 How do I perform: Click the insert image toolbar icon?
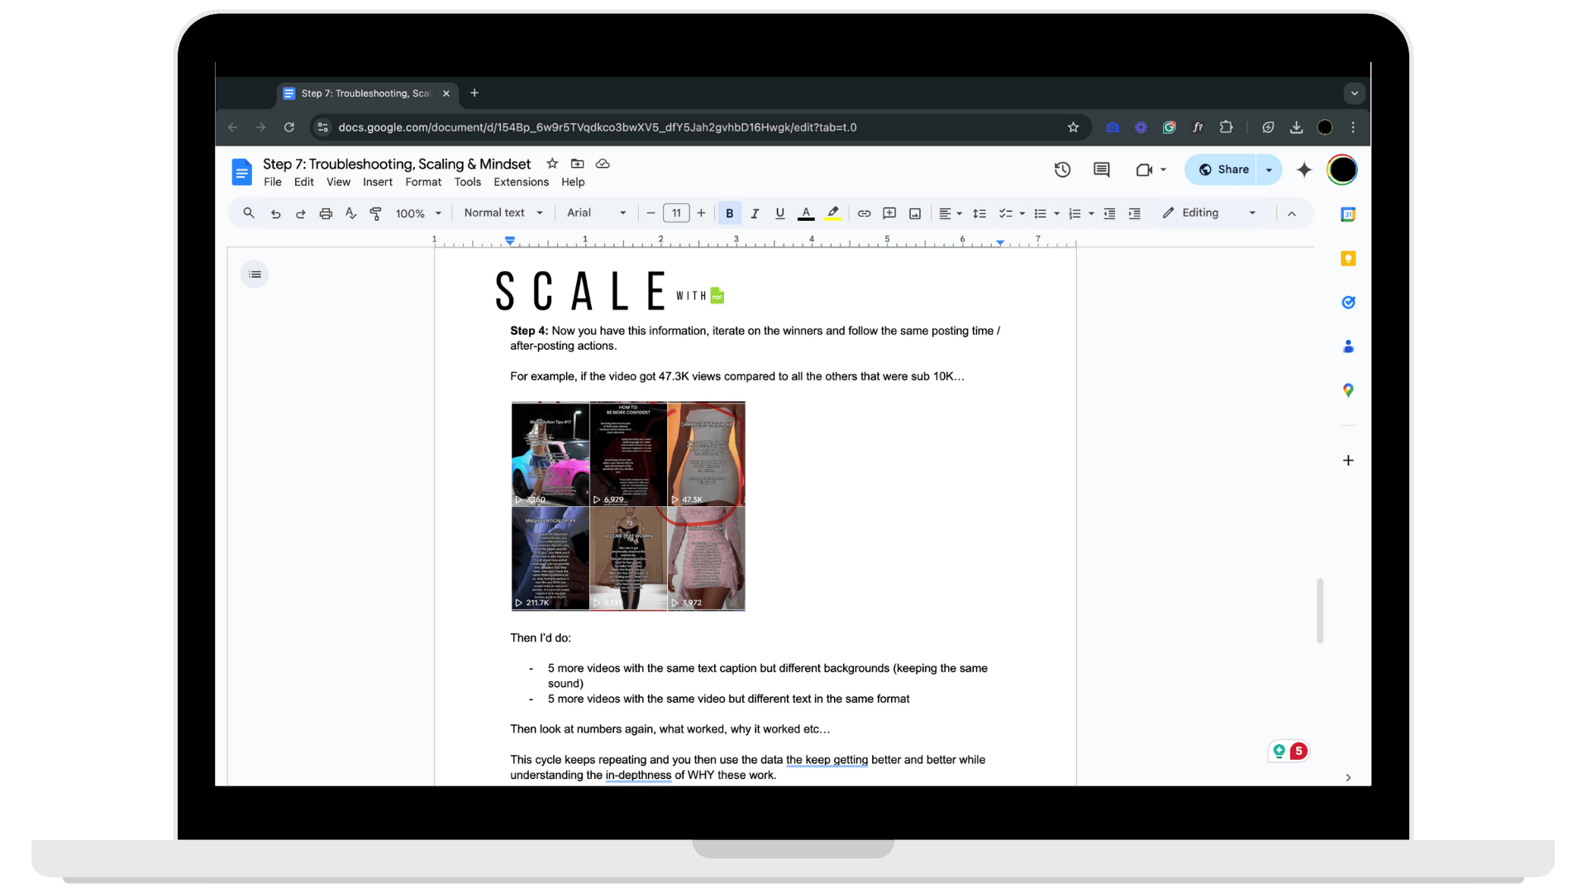click(915, 213)
